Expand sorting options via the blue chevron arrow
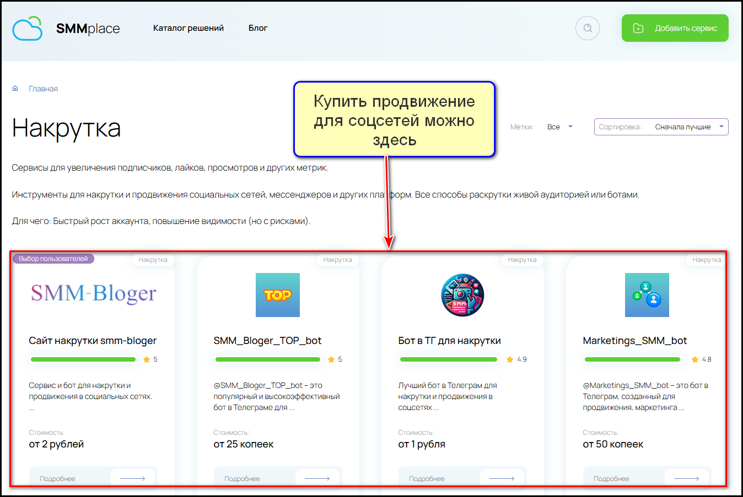Viewport: 743px width, 497px height. (x=721, y=127)
